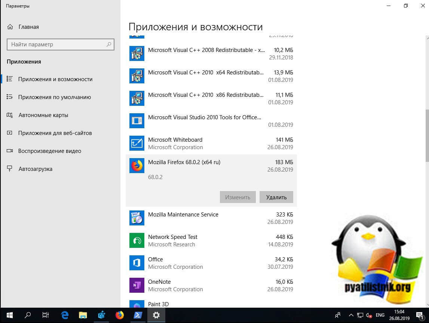The width and height of the screenshot is (429, 323).
Task: Open taskbar search magnifier
Action: point(28,315)
